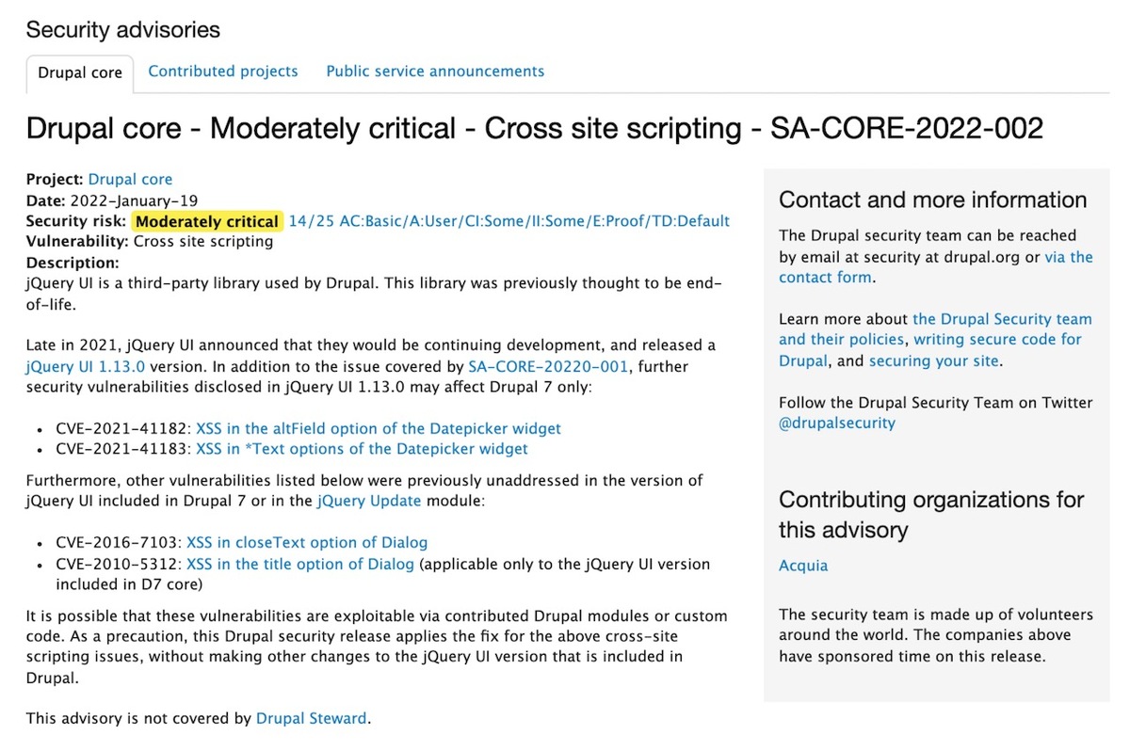Click the CVE-2016-7103 identifier text
Viewport: 1130px width, 751px height.
119,542
